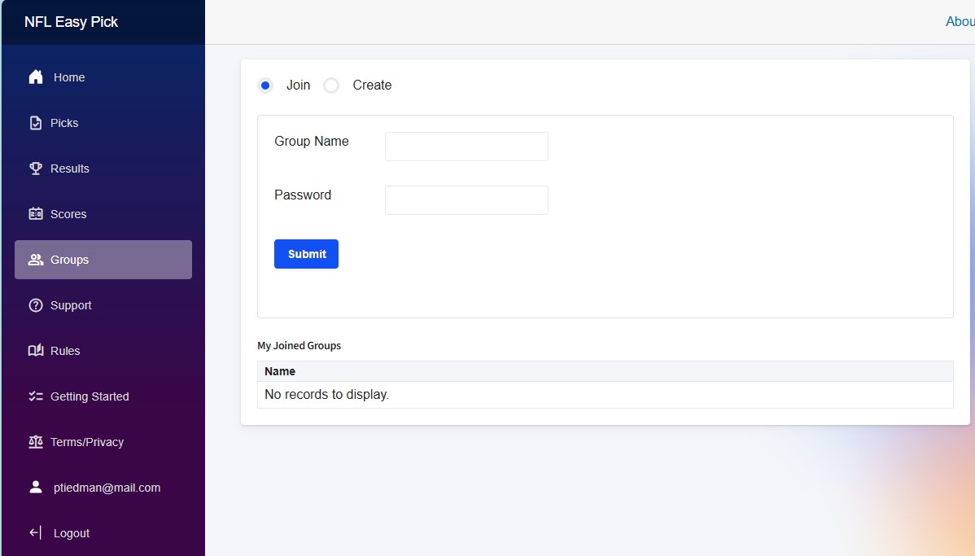Navigate to Getting Started

[90, 396]
